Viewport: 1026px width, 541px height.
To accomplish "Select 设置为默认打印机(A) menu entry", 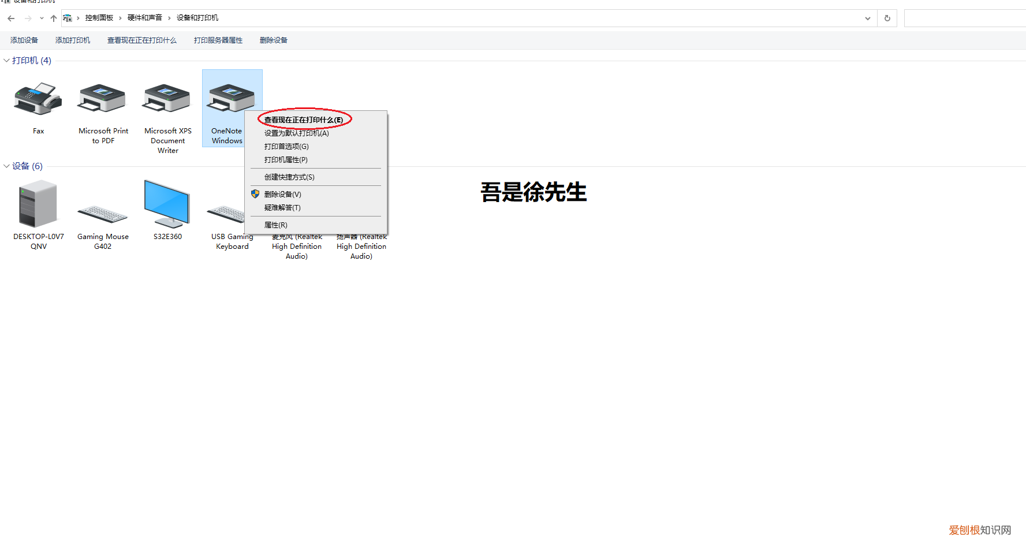I will [296, 133].
